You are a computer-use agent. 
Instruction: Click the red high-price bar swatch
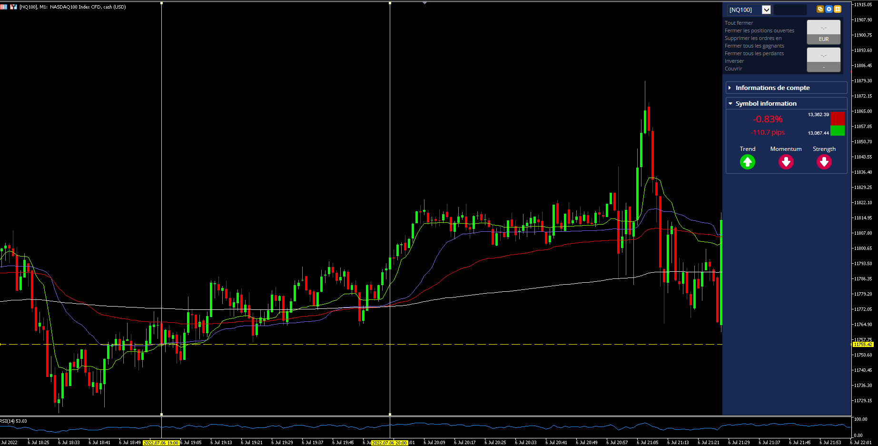point(838,119)
